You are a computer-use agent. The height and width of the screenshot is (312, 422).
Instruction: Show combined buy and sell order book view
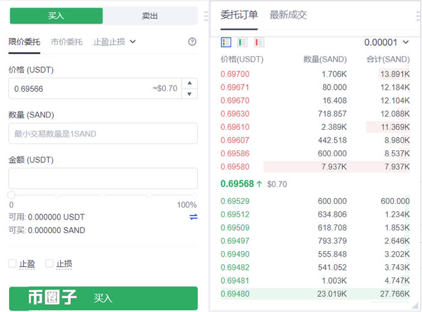(x=226, y=42)
